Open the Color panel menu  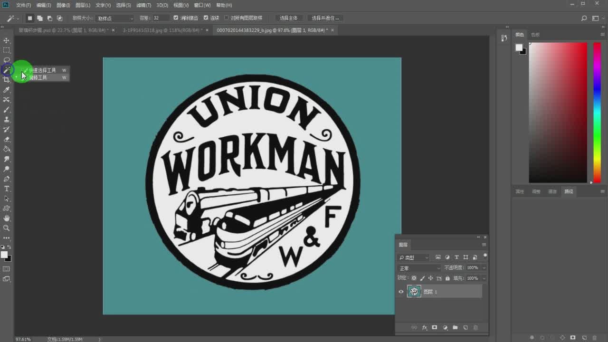click(602, 35)
